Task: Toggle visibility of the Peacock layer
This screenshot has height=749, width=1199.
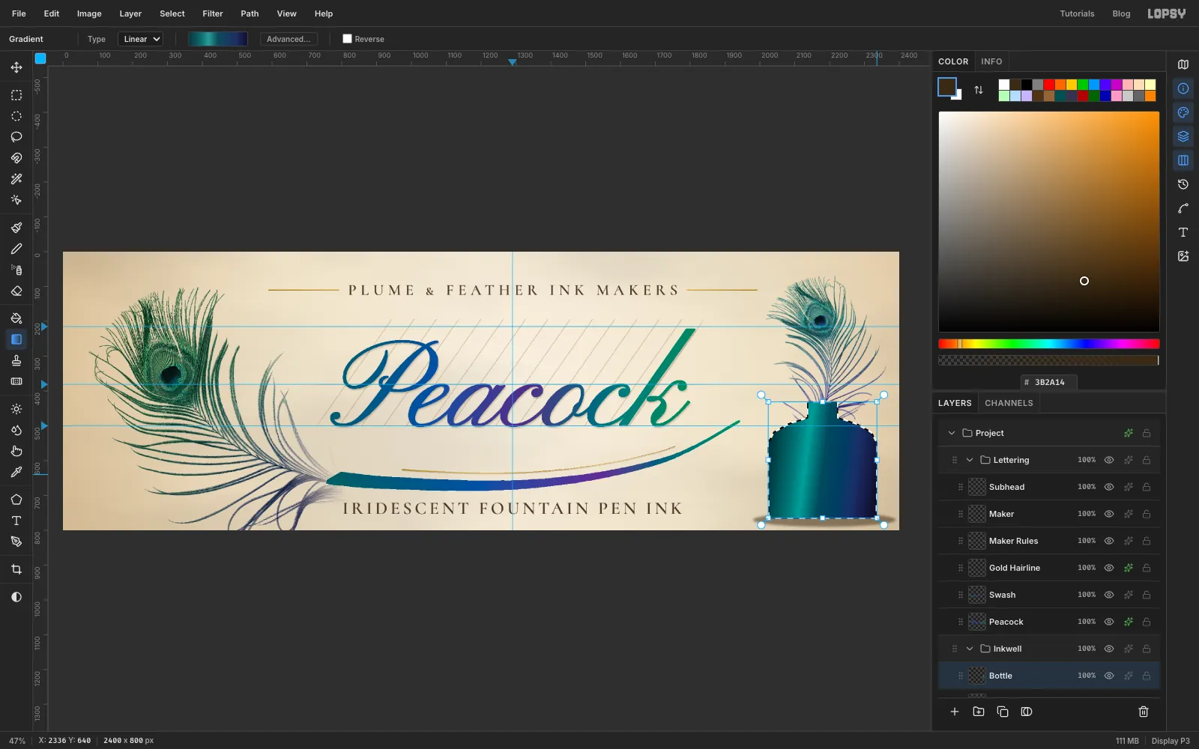Action: [1109, 622]
